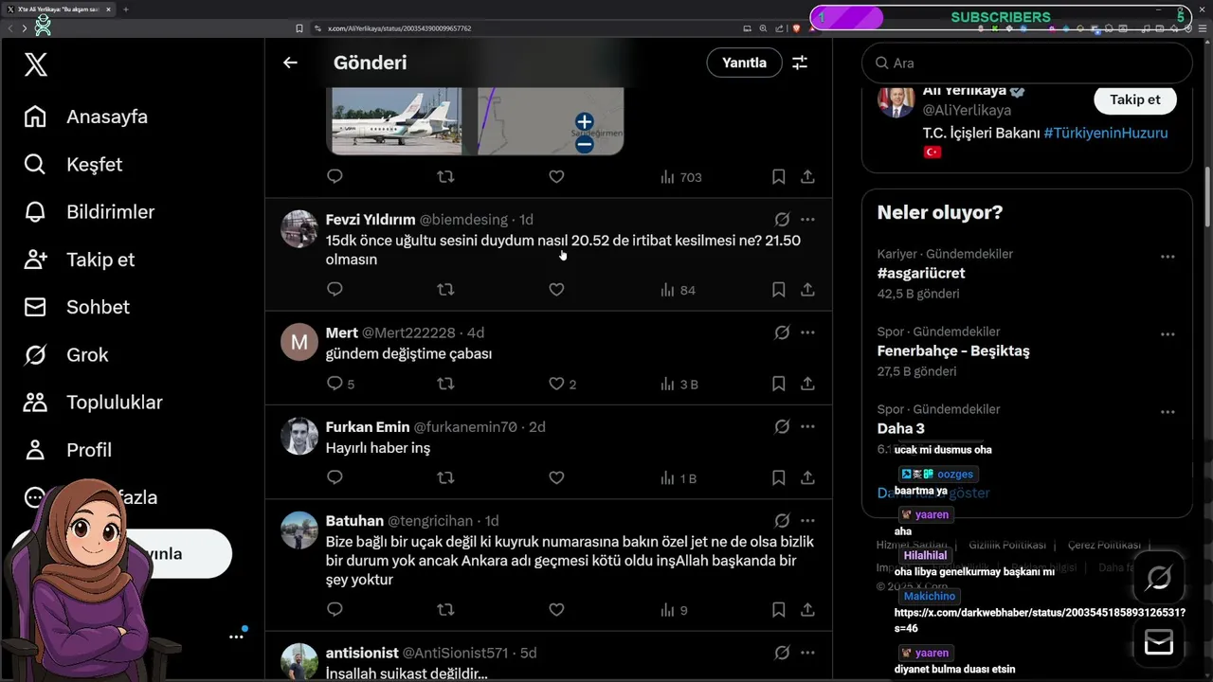Open Profil in the sidebar

point(67,450)
